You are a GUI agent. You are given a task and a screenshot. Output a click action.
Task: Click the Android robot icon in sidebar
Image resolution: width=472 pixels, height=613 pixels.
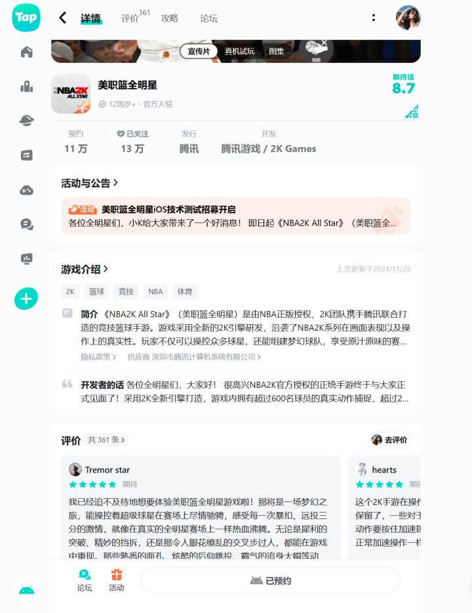[x=26, y=590]
